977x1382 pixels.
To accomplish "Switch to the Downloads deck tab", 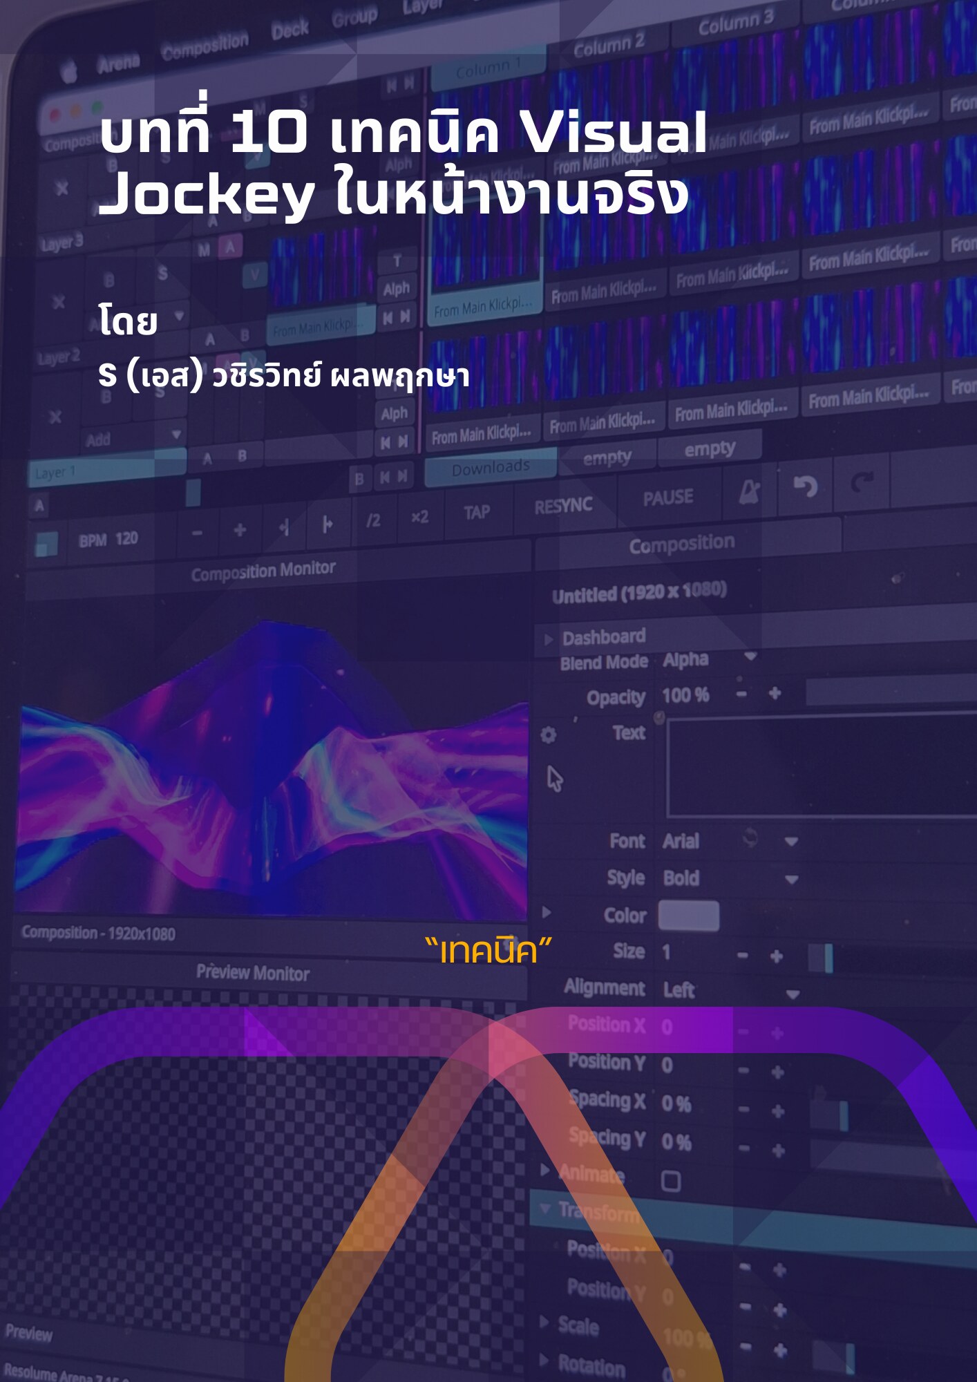I will [491, 468].
